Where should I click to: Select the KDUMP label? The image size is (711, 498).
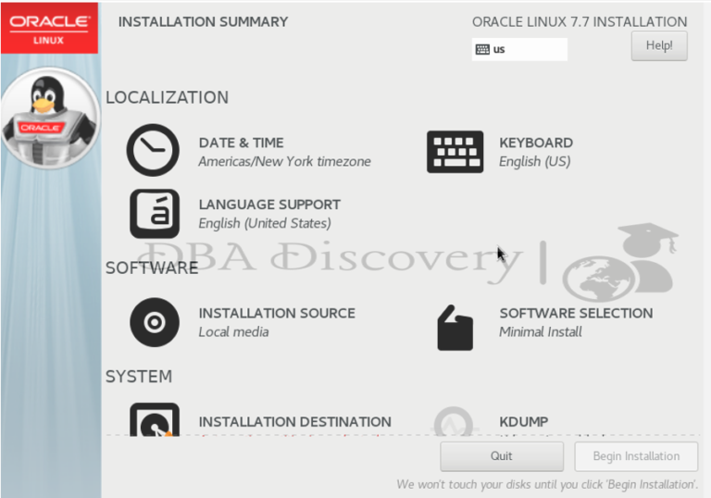coord(524,422)
